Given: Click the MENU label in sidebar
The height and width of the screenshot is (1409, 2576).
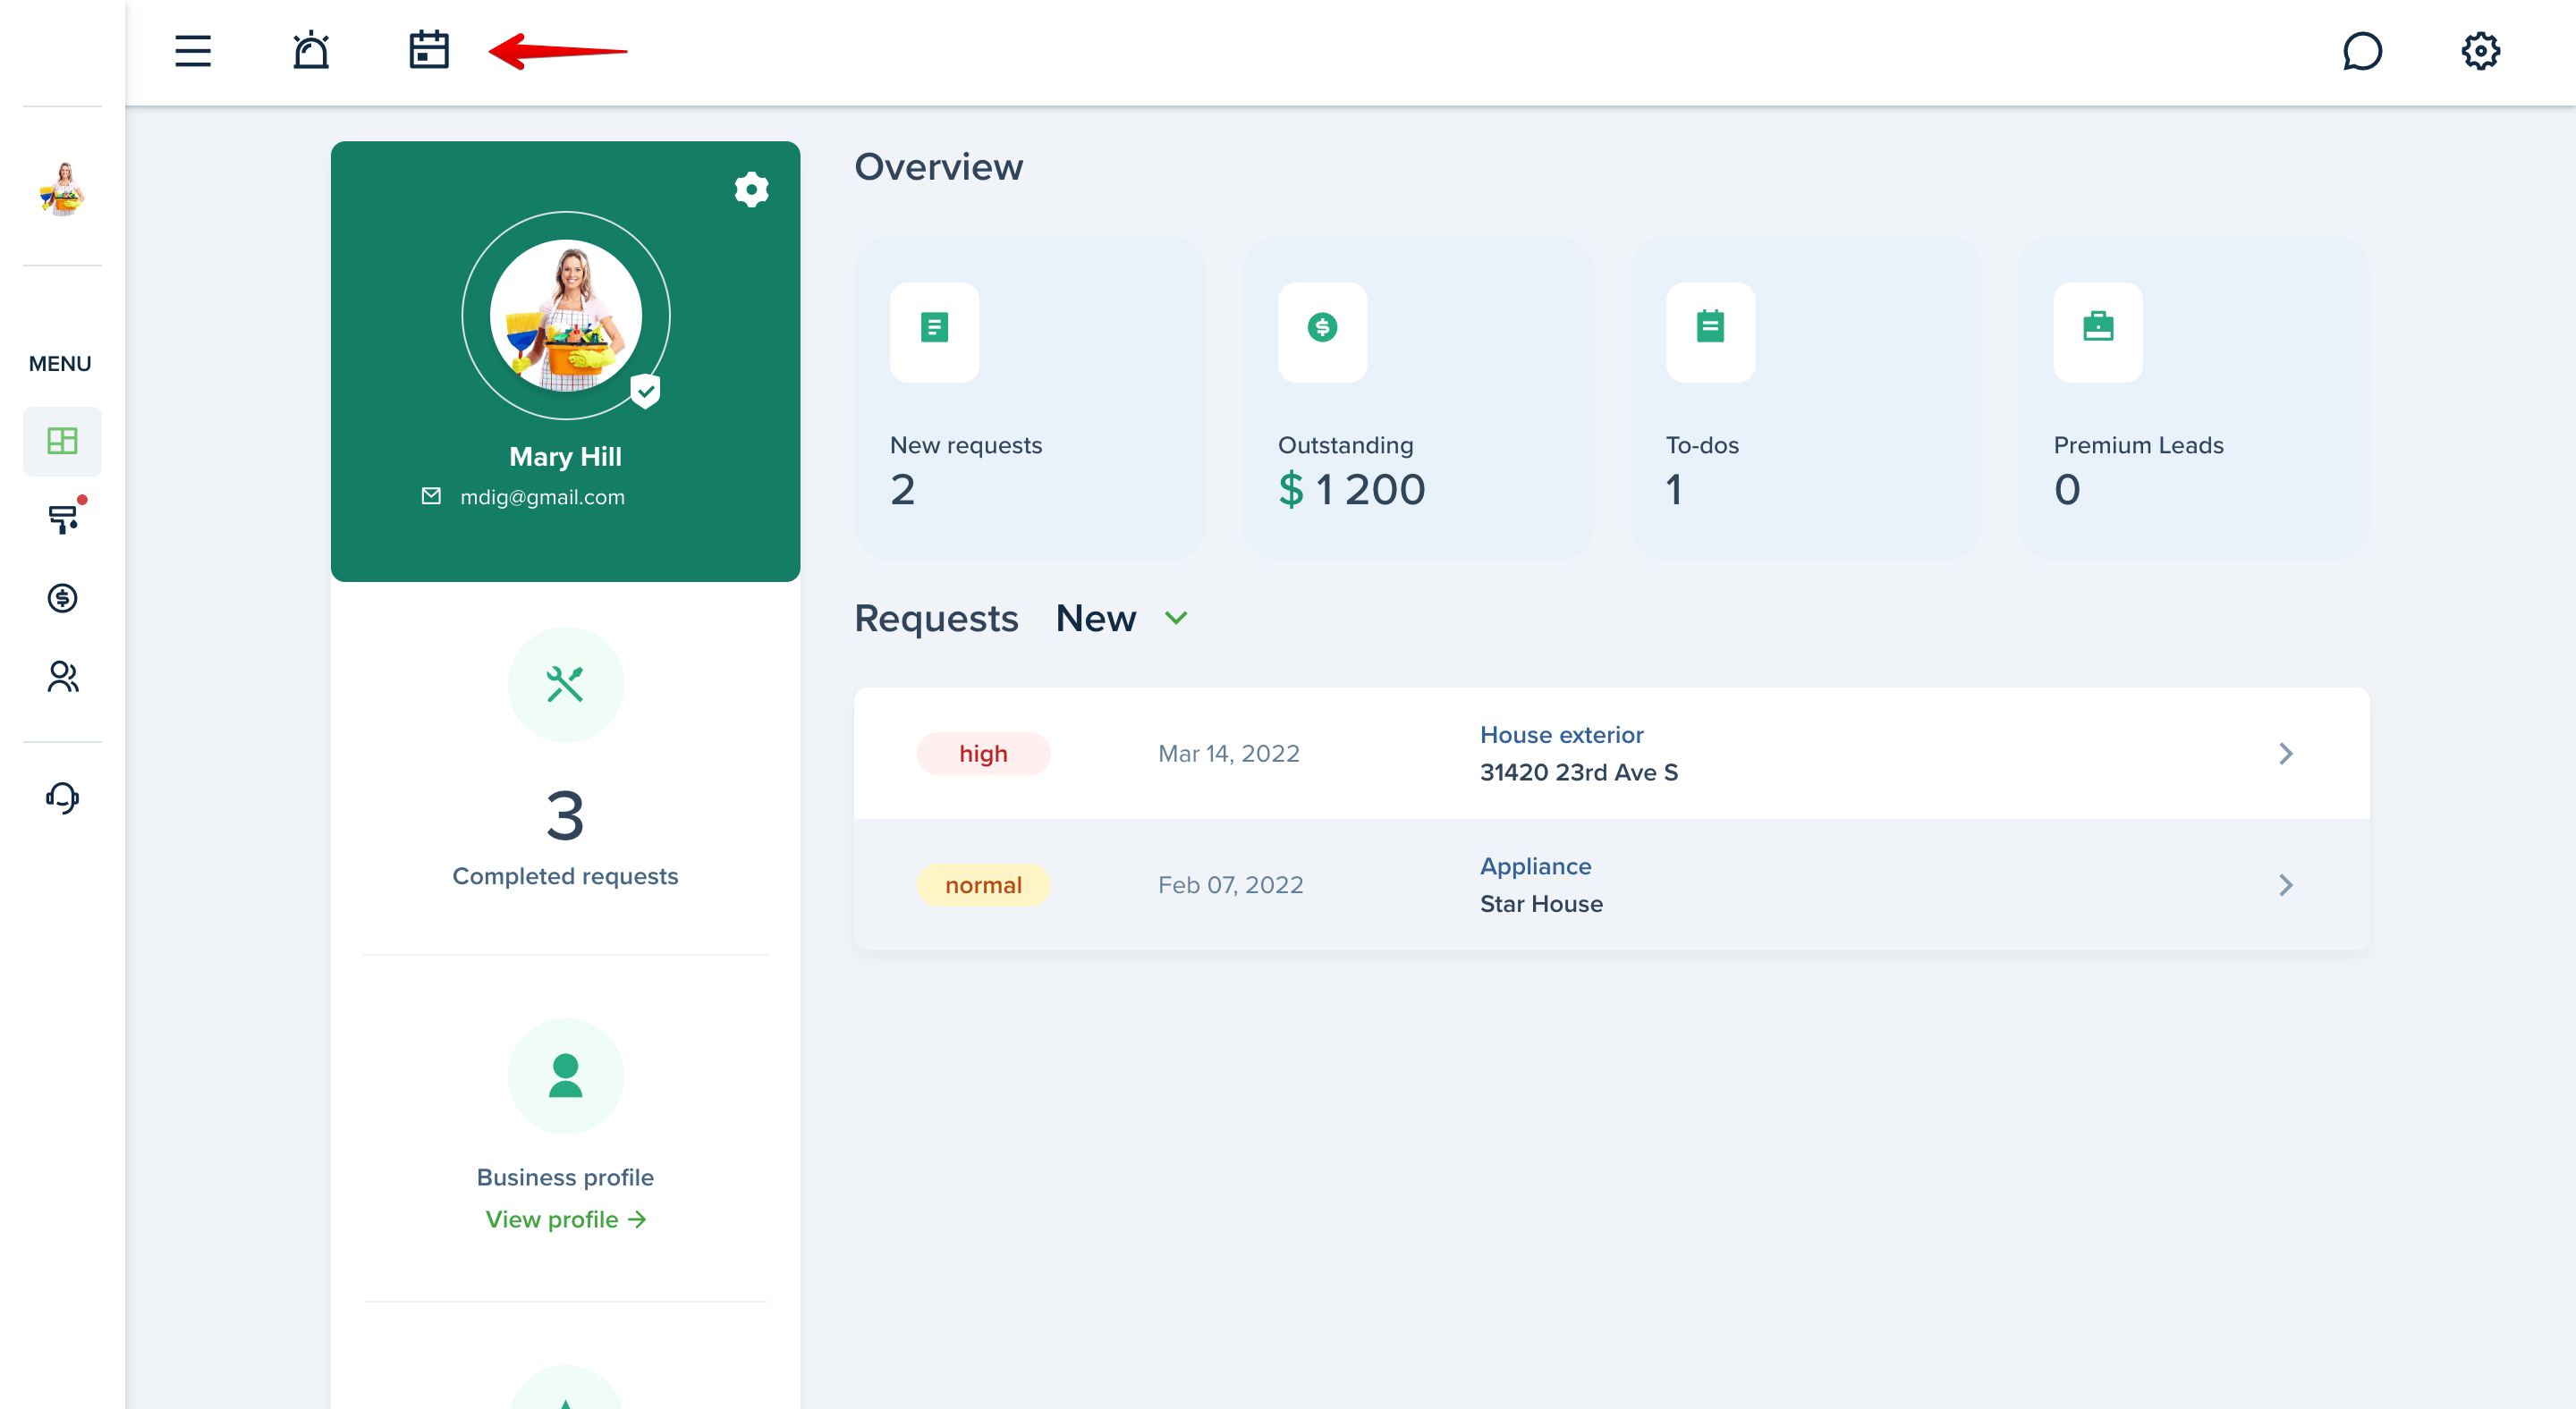Looking at the screenshot, I should [x=60, y=364].
